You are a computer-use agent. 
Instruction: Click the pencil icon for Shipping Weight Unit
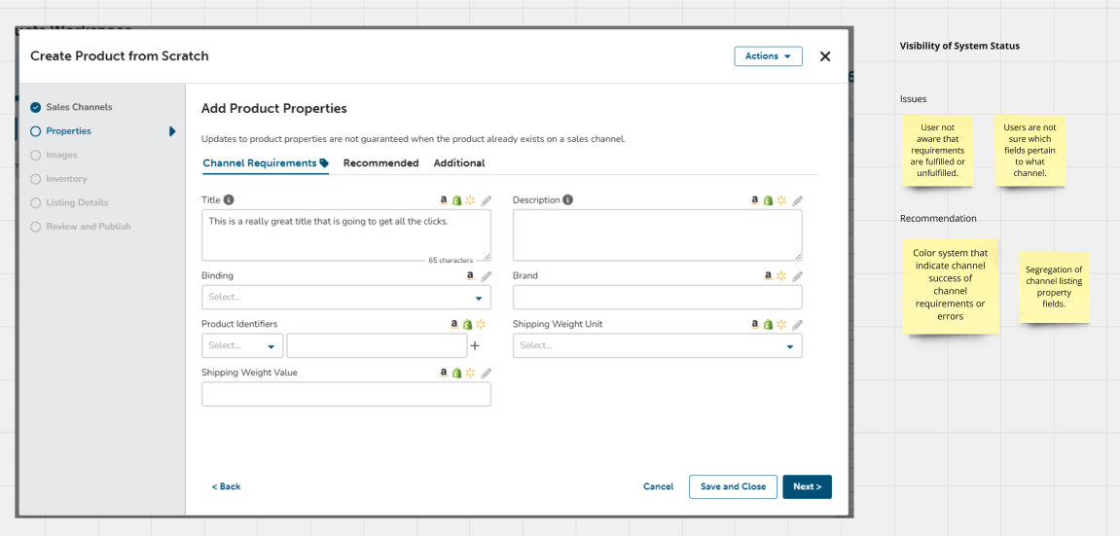click(x=798, y=325)
